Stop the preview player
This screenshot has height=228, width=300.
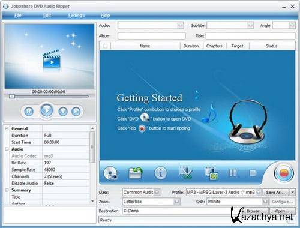(x=63, y=112)
